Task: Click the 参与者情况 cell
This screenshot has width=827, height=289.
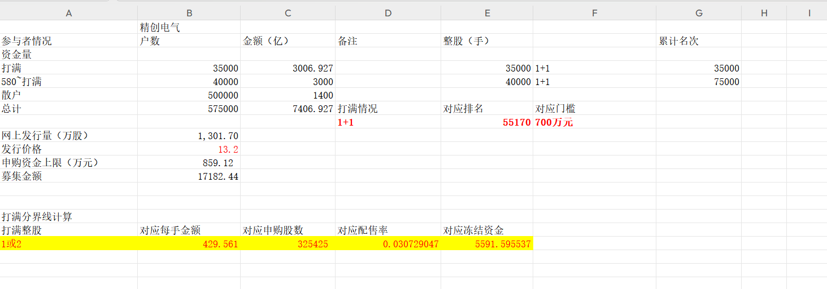Action: pos(68,41)
